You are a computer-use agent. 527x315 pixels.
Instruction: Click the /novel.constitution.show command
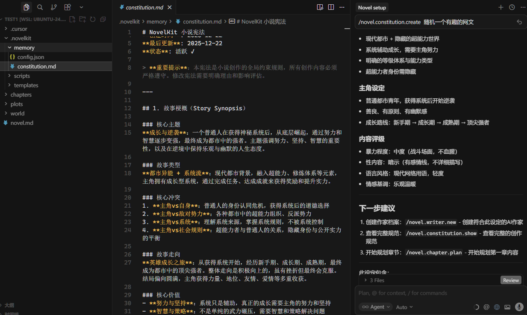pyautogui.click(x=442, y=233)
